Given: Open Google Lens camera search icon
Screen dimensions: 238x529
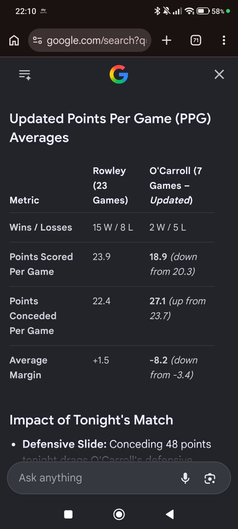Looking at the screenshot, I should click(x=210, y=478).
